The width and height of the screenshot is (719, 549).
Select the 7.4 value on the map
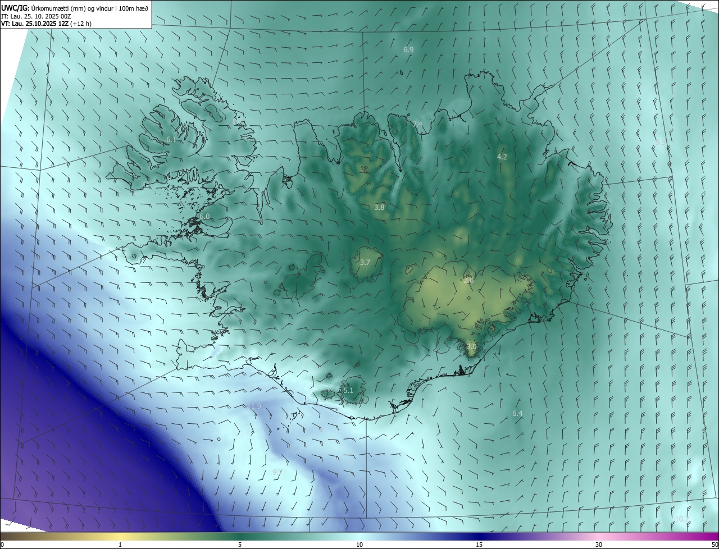[x=417, y=124]
